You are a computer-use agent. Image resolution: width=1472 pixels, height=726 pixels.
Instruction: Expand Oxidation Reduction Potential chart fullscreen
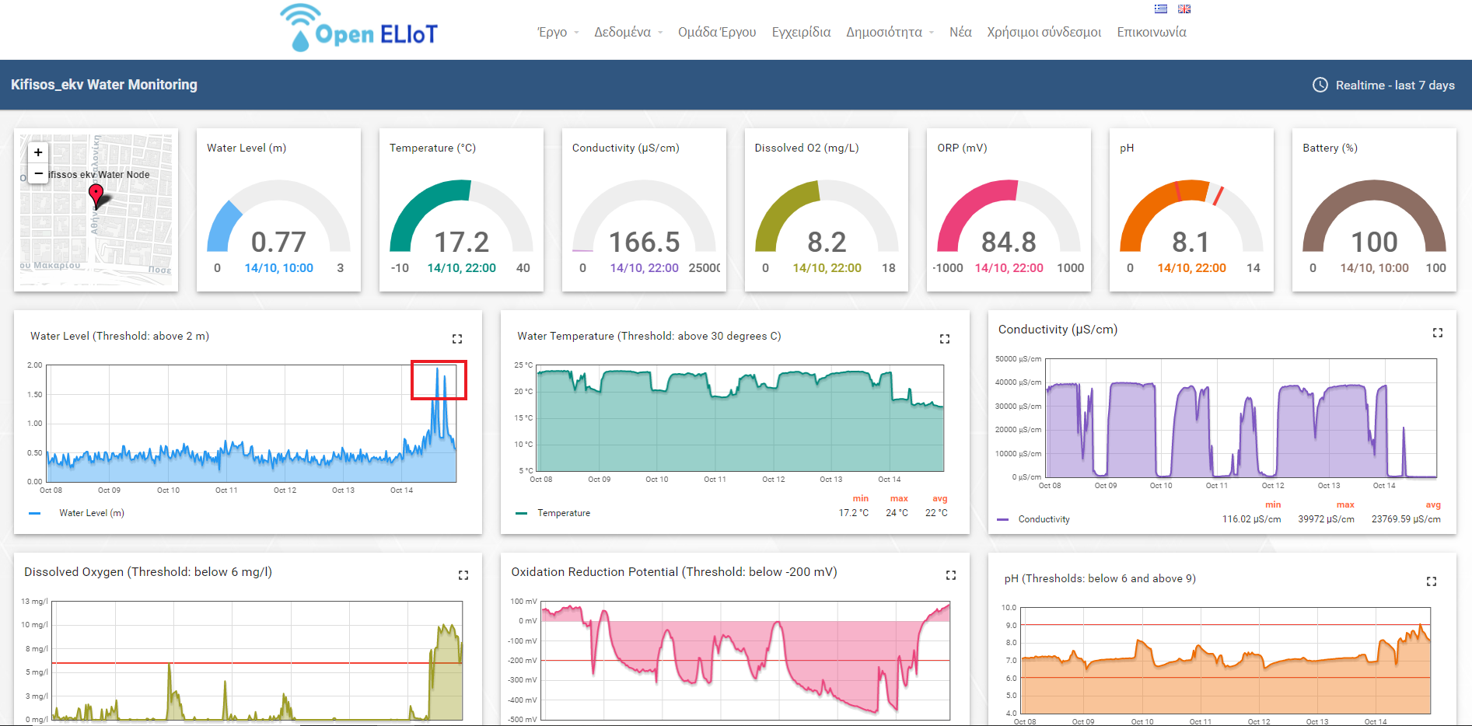tap(951, 575)
